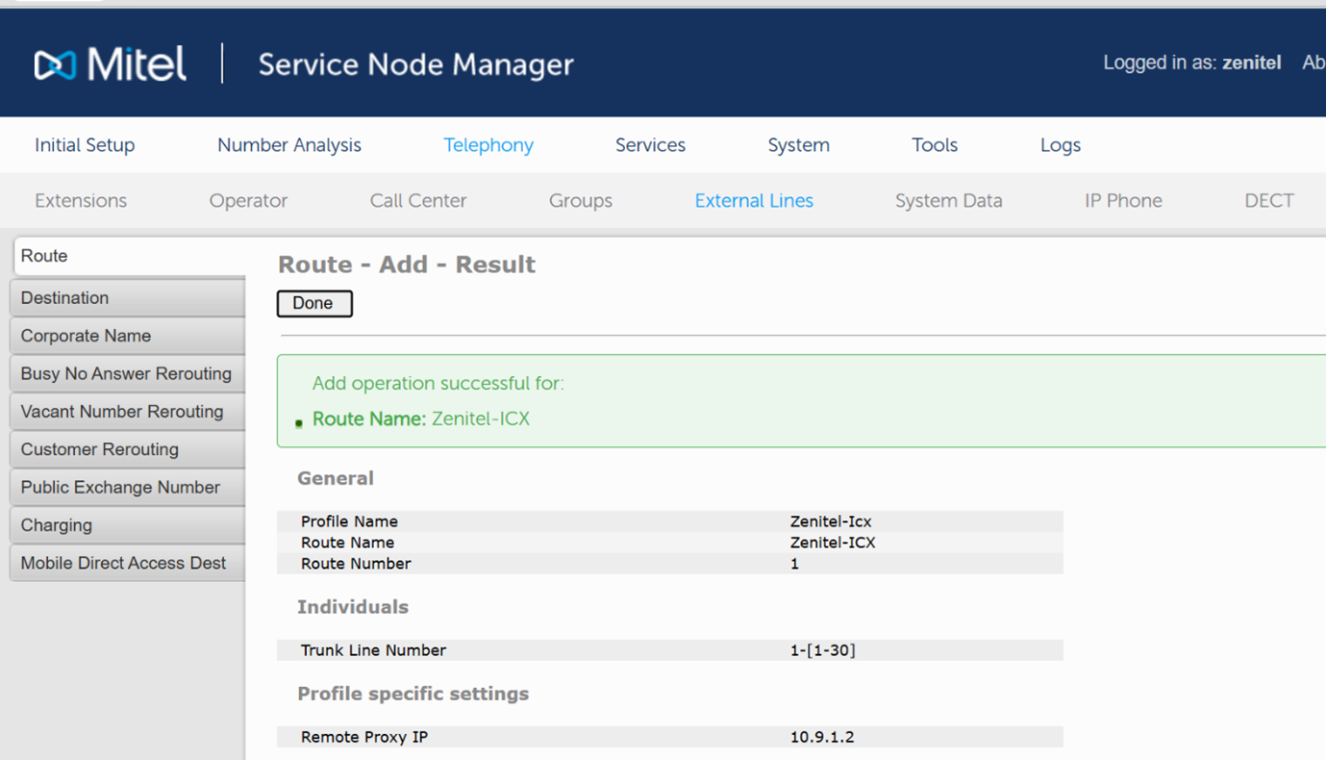Open Destination in the sidebar
This screenshot has height=760, width=1326.
coord(128,298)
